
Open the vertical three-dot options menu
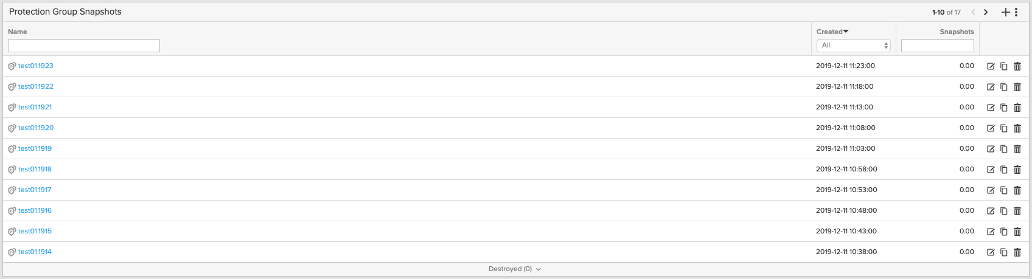1016,12
